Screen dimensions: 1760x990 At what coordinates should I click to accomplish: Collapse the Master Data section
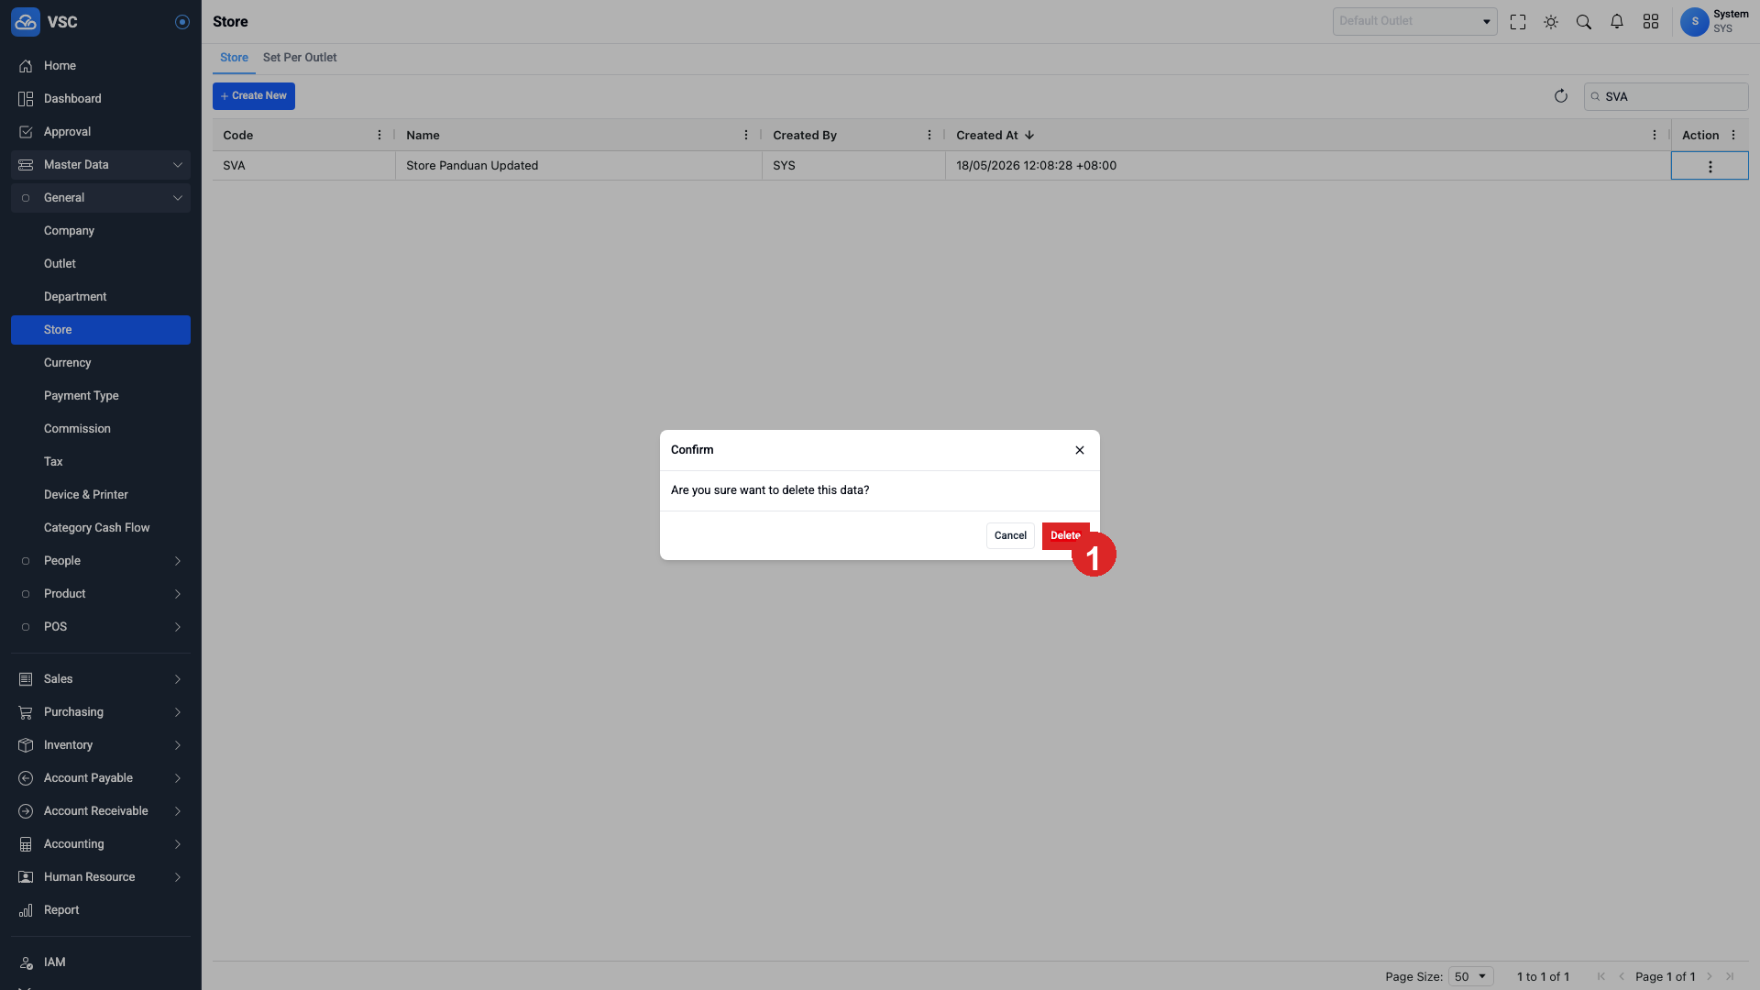tap(101, 165)
